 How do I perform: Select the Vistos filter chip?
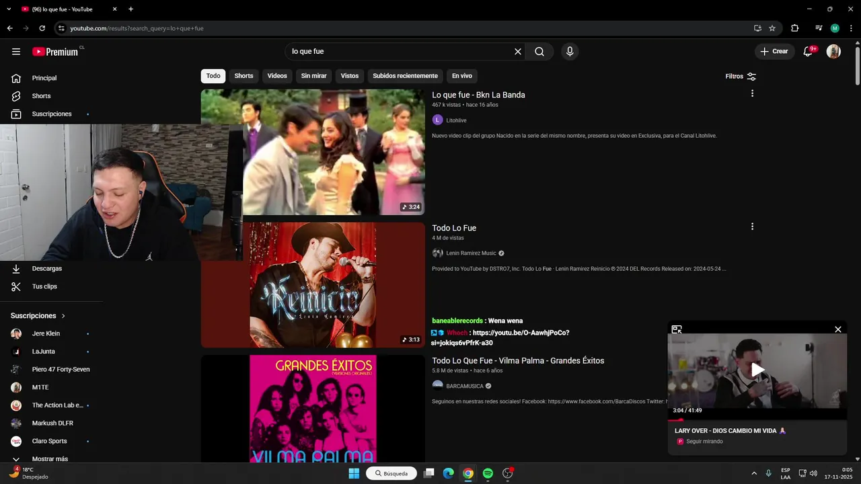click(350, 76)
